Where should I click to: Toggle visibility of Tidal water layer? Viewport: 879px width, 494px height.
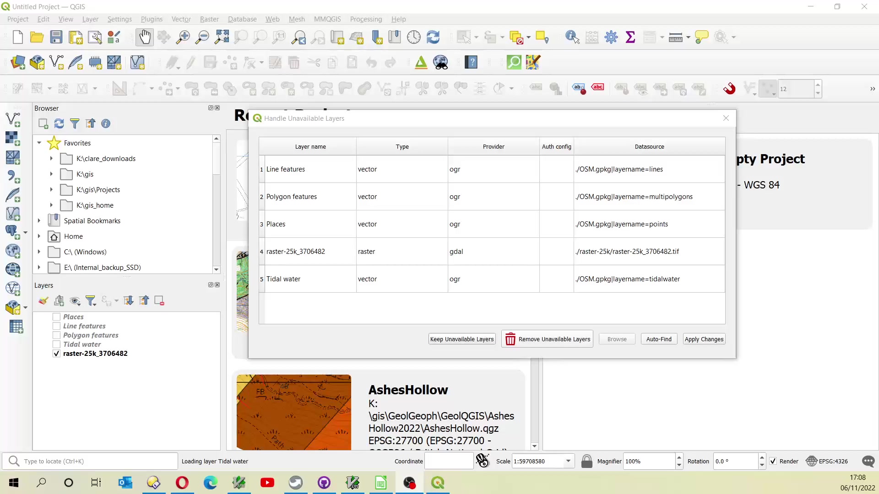(x=56, y=344)
